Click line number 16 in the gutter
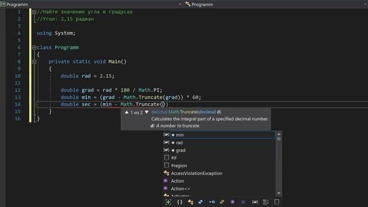 click(x=18, y=118)
